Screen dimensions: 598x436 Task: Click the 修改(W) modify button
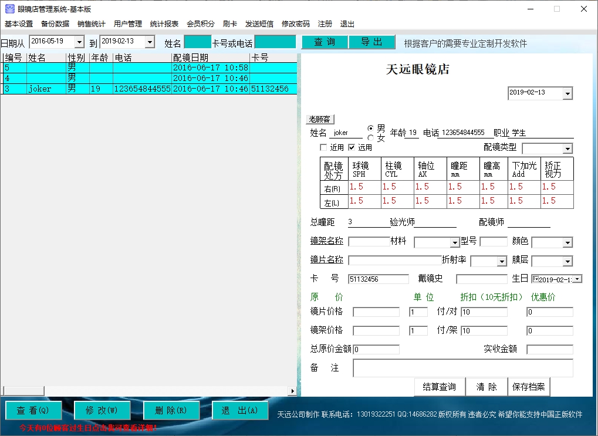click(x=102, y=411)
